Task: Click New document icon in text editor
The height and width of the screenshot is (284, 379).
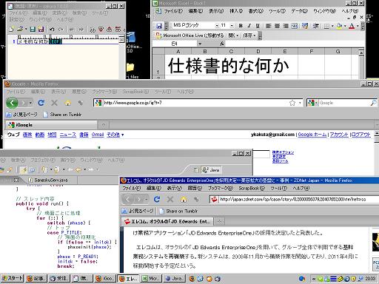Action: pyautogui.click(x=11, y=29)
